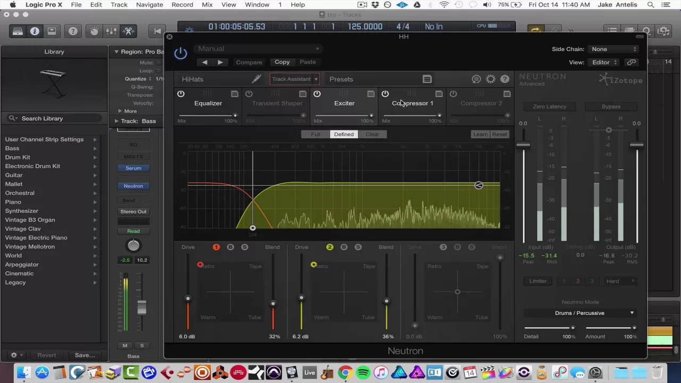Screen dimensions: 681x383
Task: Select Synthesizer in the Library list
Action: point(22,211)
